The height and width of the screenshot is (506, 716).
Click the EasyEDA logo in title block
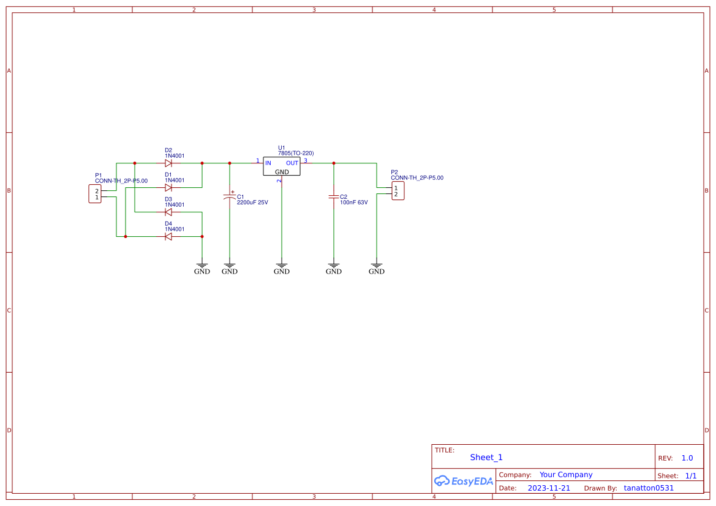click(464, 481)
